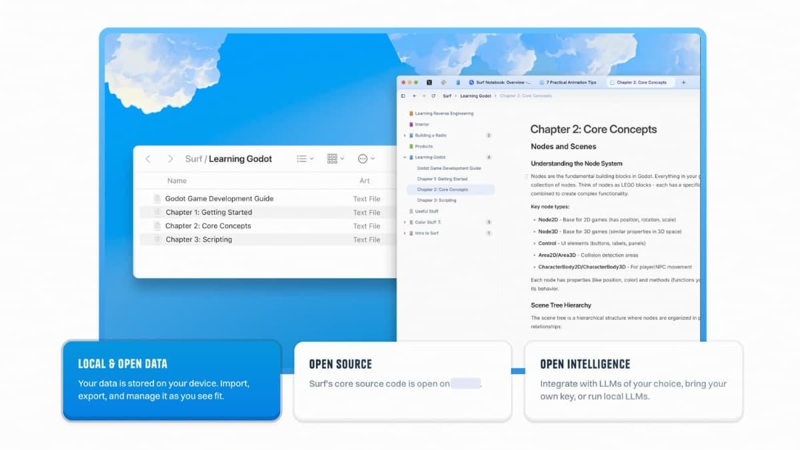Viewport: 800px width, 450px height.
Task: Click Learning Godot breadcrumb
Action: tap(475, 96)
